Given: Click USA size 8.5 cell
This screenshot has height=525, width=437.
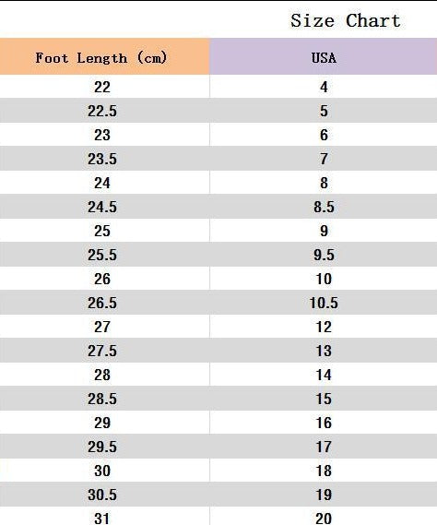Looking at the screenshot, I should 324,207.
